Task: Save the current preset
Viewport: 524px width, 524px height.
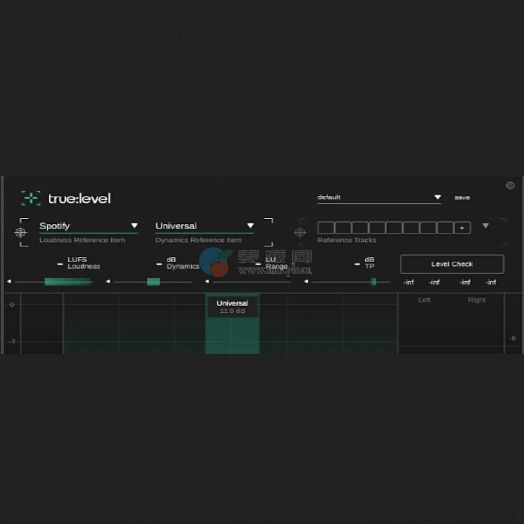Action: click(x=461, y=197)
